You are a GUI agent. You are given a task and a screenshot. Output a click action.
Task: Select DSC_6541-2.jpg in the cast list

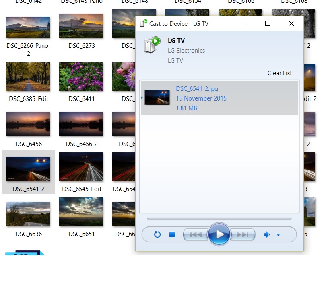(x=219, y=98)
